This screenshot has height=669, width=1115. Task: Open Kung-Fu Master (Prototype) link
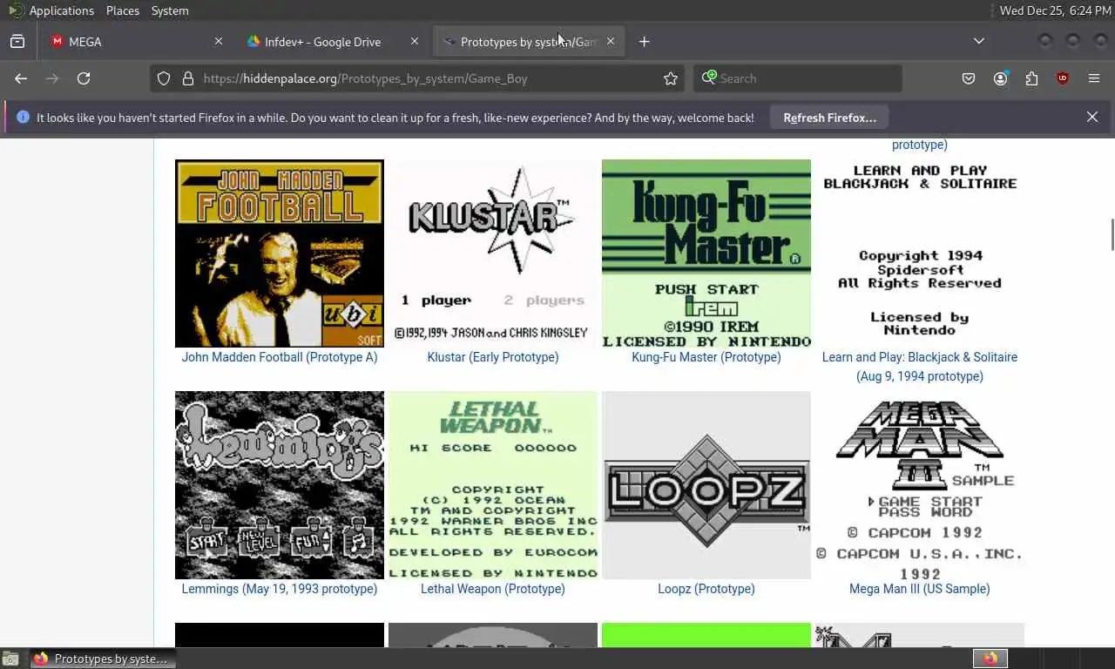pyautogui.click(x=706, y=357)
